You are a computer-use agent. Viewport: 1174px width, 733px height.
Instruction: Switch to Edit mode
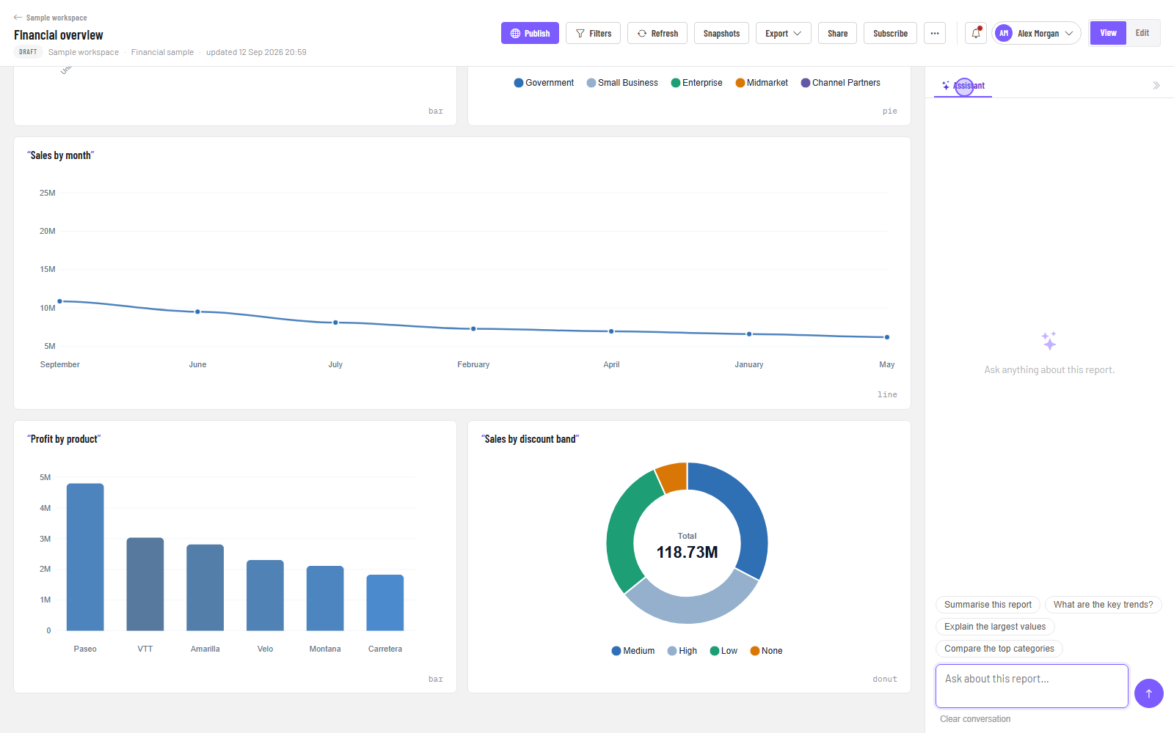coord(1142,33)
